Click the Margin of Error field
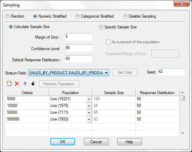The width and height of the screenshot is (192, 152). 78,37
